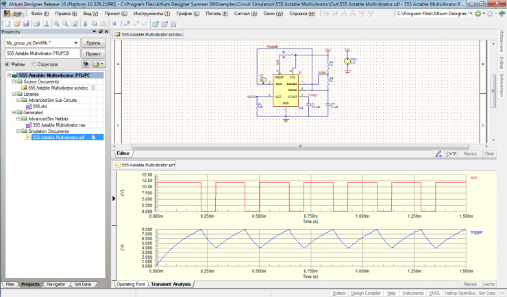Viewport: 507px width, 297px height.
Task: Click the compile project icon in Projects panel
Action: [86, 64]
